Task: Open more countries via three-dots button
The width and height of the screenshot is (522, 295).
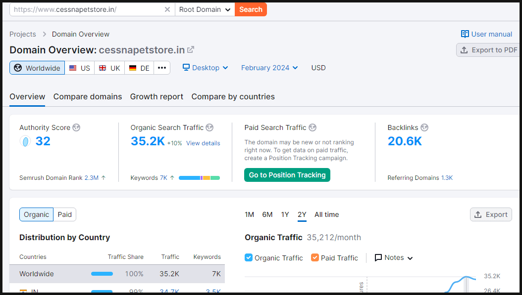Action: 162,68
